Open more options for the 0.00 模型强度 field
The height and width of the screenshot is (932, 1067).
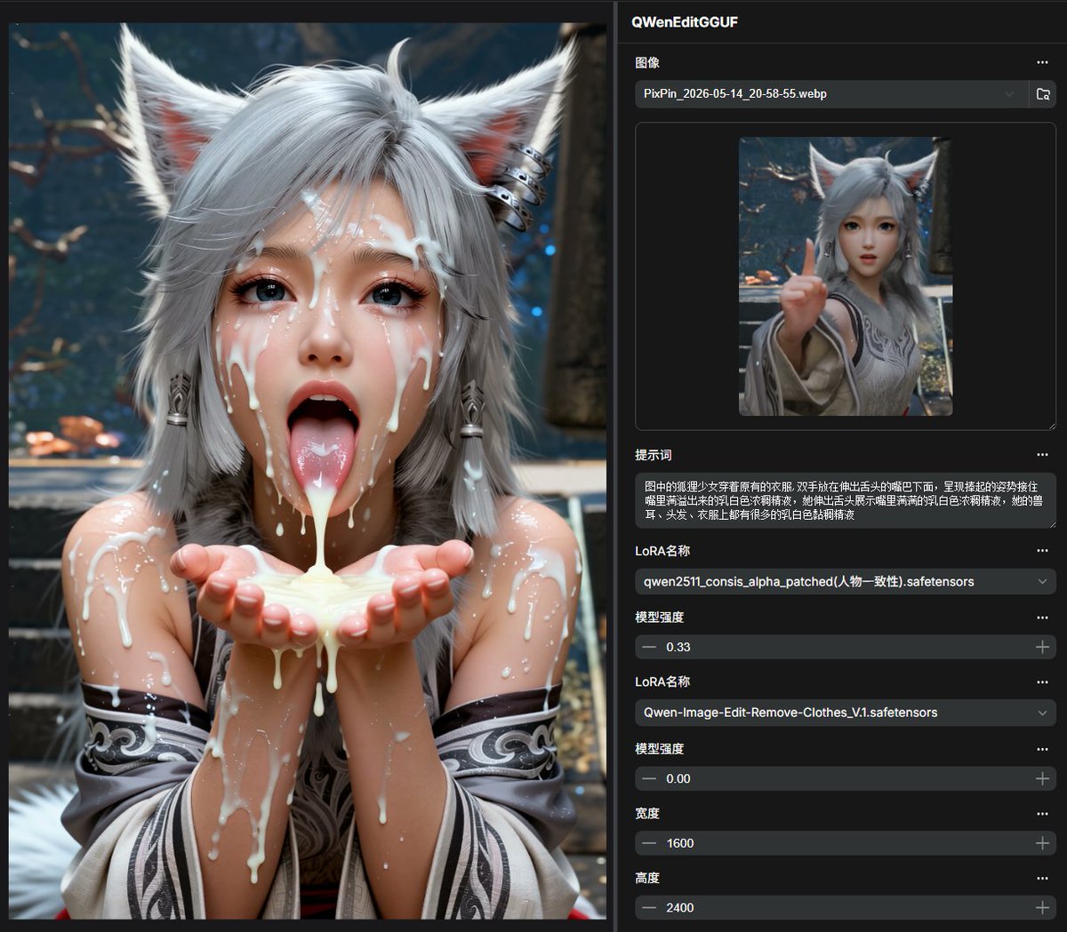point(1042,749)
